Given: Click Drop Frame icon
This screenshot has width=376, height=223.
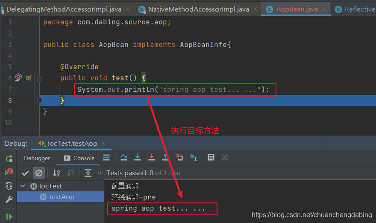Looking at the screenshot, I should coord(179,157).
